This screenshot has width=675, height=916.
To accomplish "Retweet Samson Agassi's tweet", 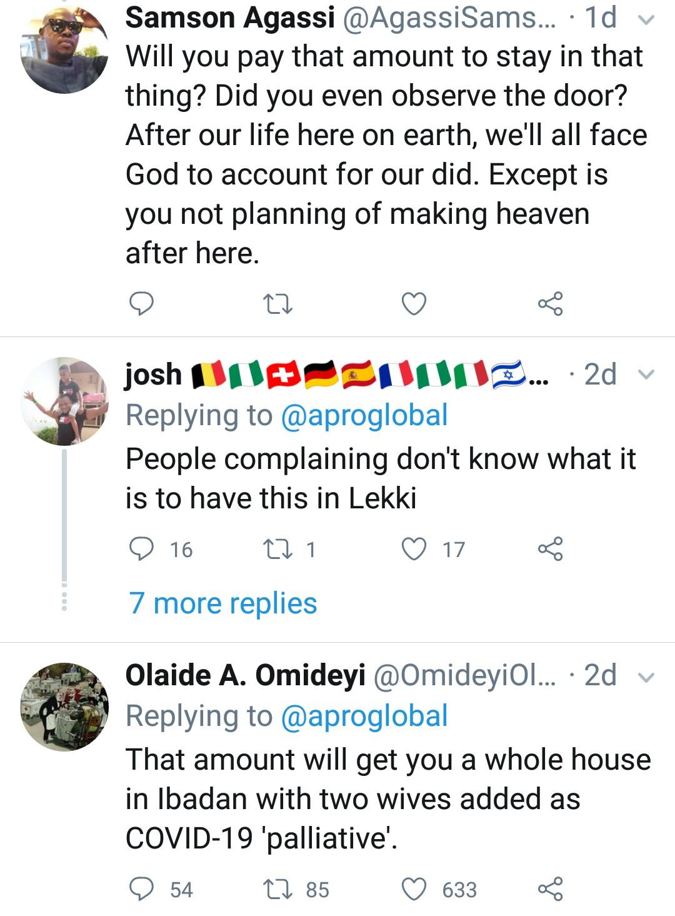I will (277, 304).
